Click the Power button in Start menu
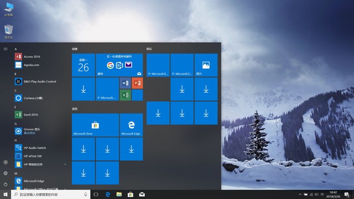 click(6, 184)
